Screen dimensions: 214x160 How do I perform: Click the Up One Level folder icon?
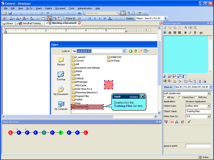(x=135, y=51)
